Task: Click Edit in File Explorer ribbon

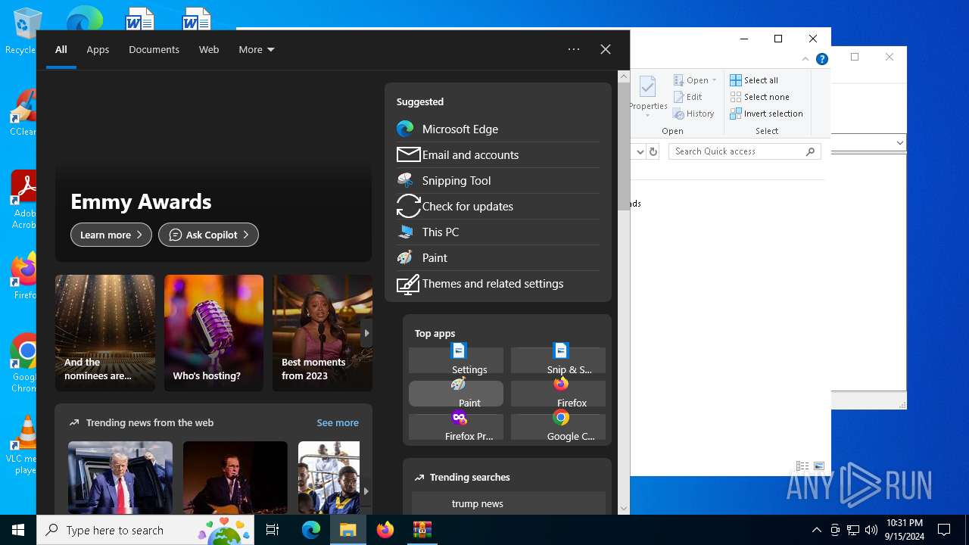Action: (x=687, y=97)
